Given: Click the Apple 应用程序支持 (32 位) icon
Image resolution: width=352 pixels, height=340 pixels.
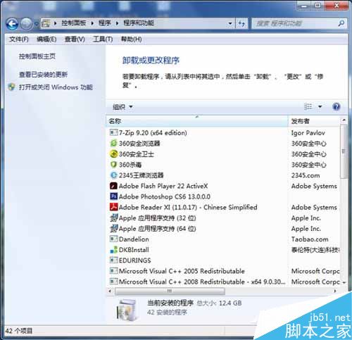Looking at the screenshot, I should tap(114, 218).
